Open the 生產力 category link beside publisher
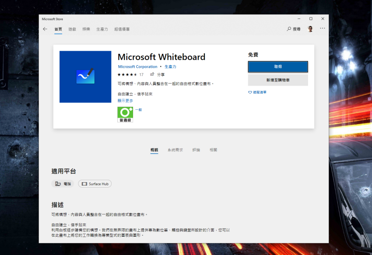This screenshot has width=372, height=255. [170, 66]
